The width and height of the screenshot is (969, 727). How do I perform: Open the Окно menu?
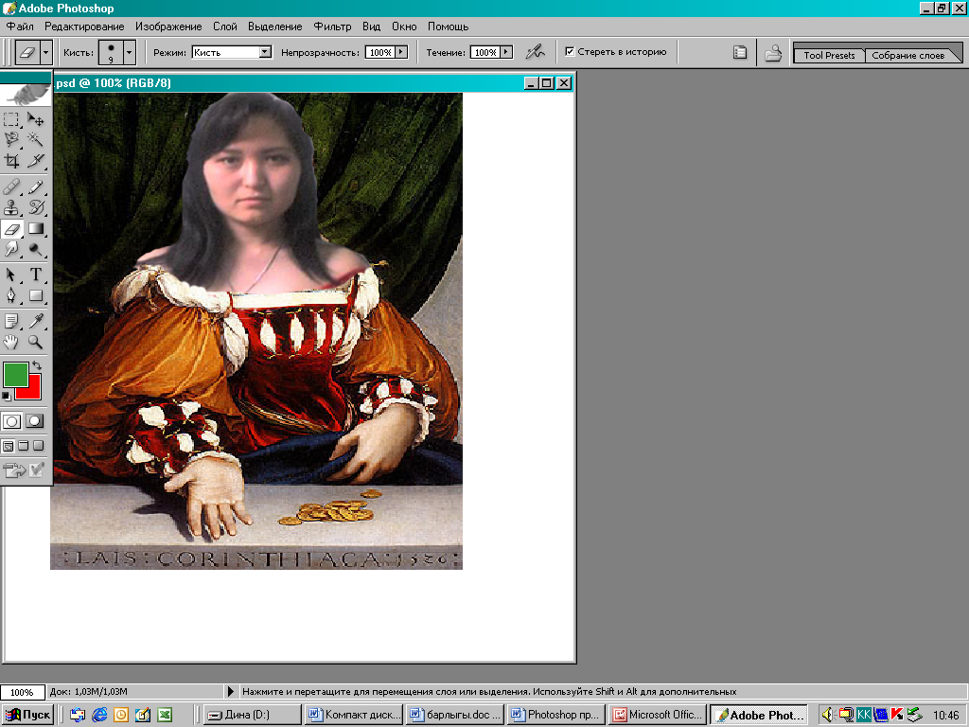click(x=404, y=27)
